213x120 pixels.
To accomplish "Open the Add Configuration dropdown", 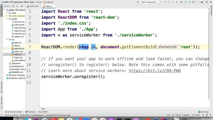I will pos(149,2).
